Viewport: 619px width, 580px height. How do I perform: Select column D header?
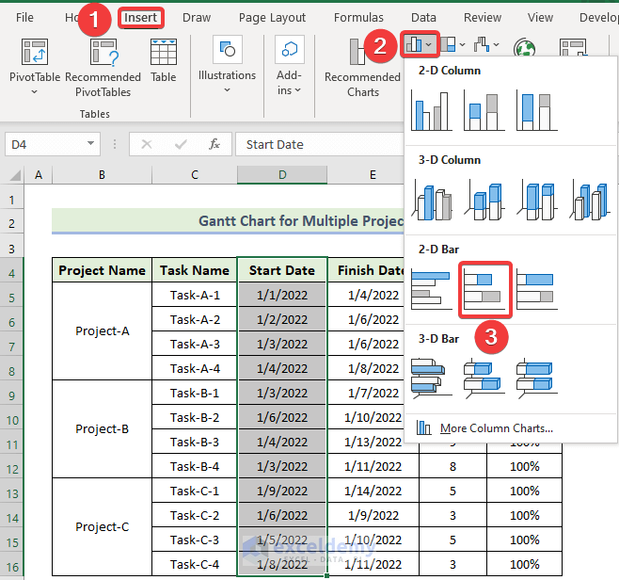pos(282,174)
